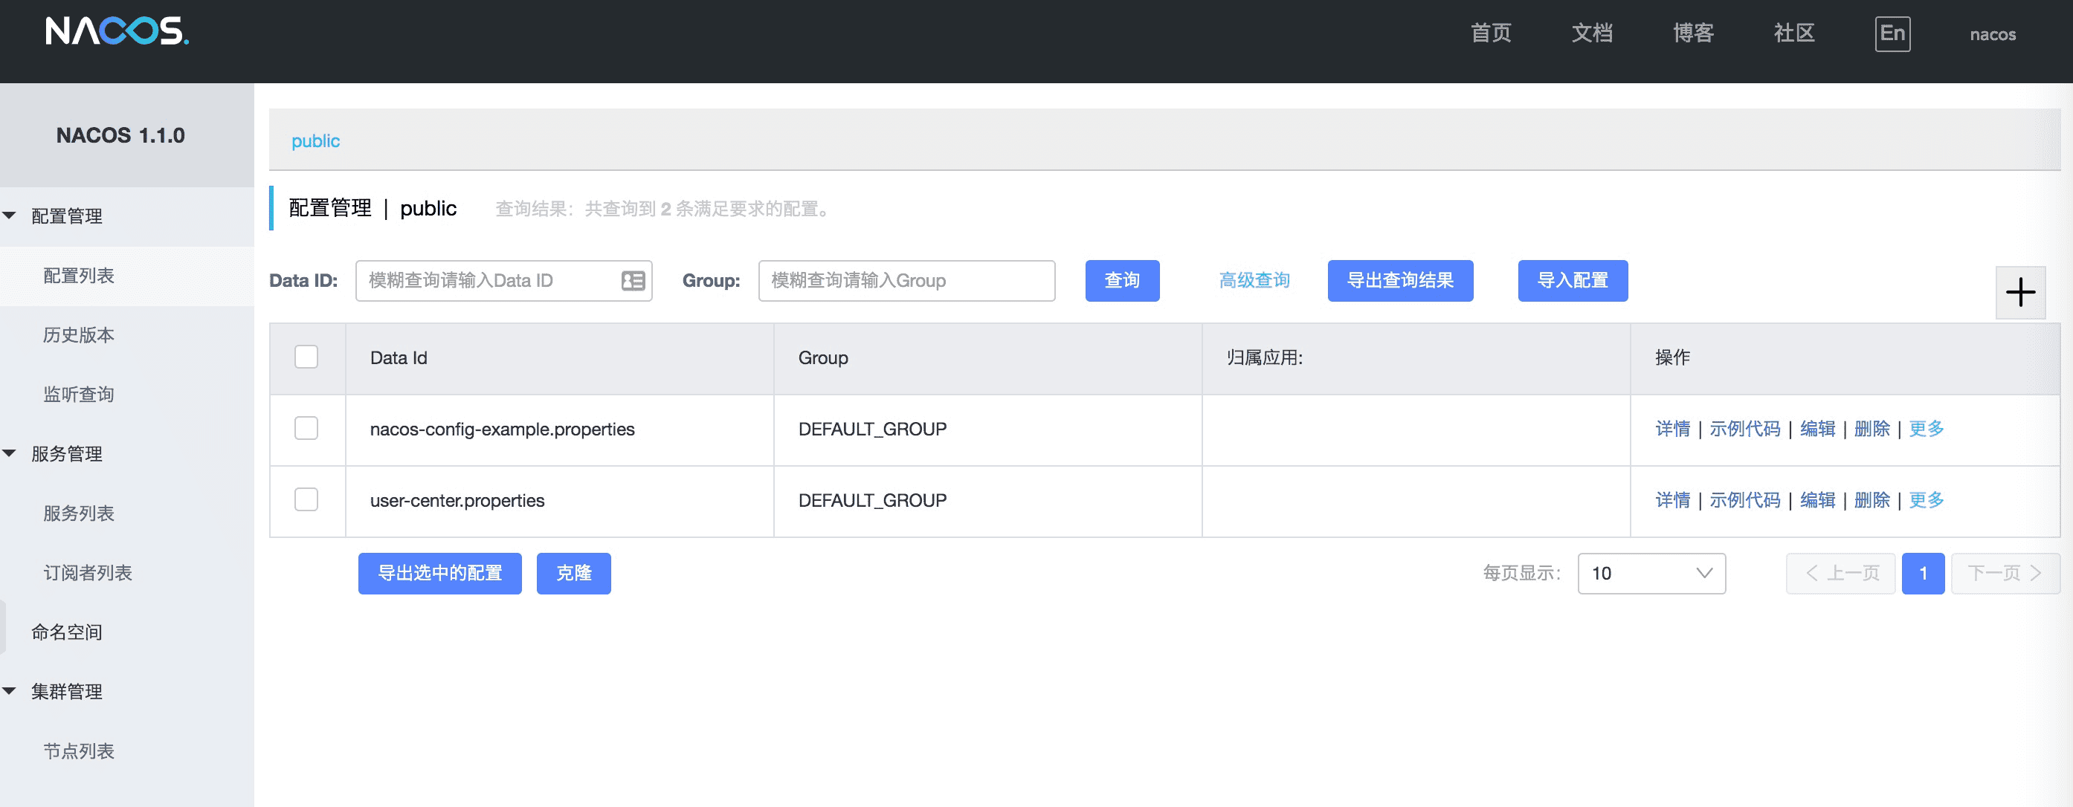Click the 查询 search button
Viewport: 2073px width, 807px height.
(1122, 281)
